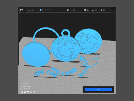Switch to the top view cube icon

(x=28, y=92)
